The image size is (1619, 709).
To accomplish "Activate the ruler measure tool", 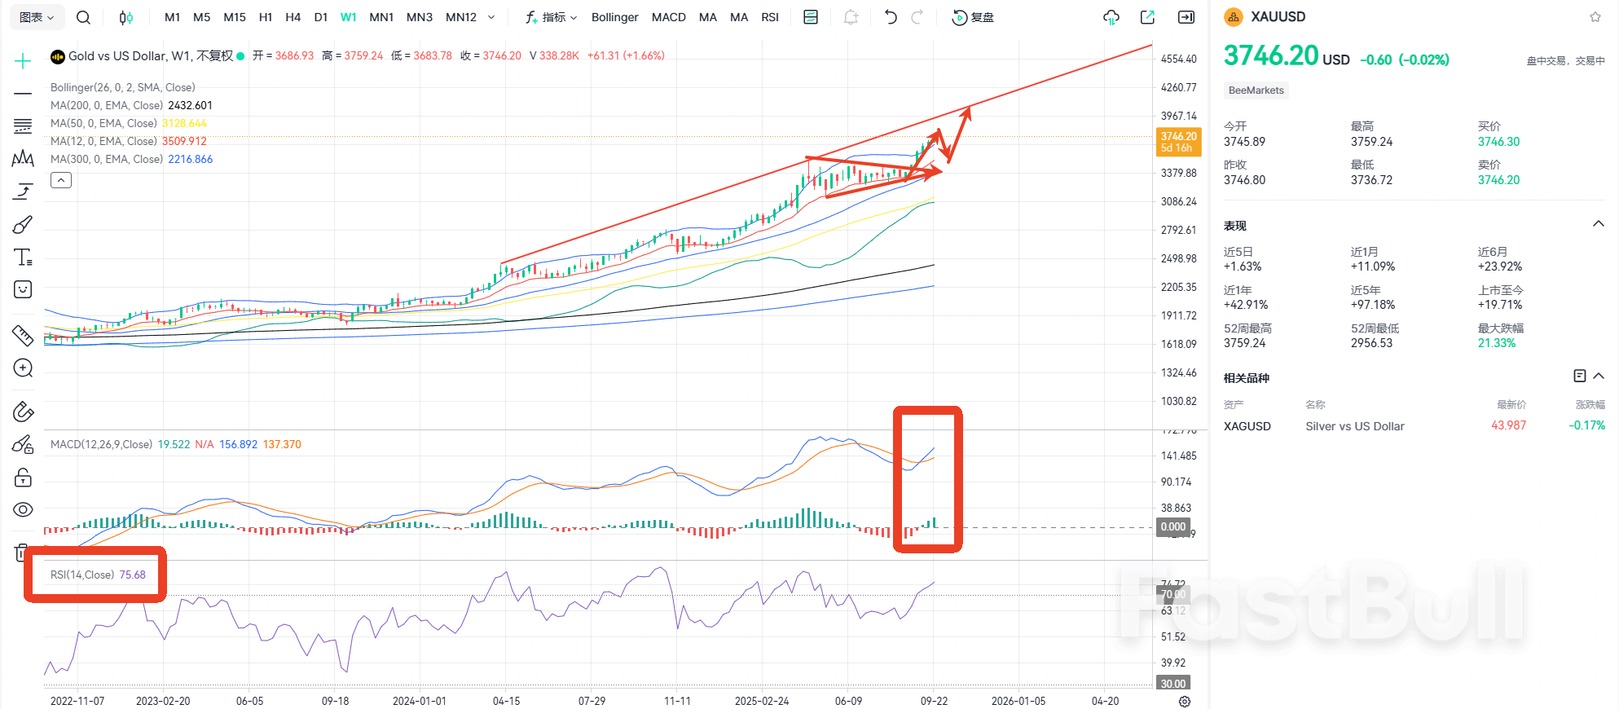I will pyautogui.click(x=23, y=335).
